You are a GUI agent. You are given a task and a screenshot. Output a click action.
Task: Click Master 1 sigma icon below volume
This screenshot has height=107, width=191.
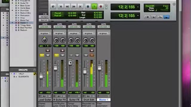pyautogui.click(x=108, y=96)
